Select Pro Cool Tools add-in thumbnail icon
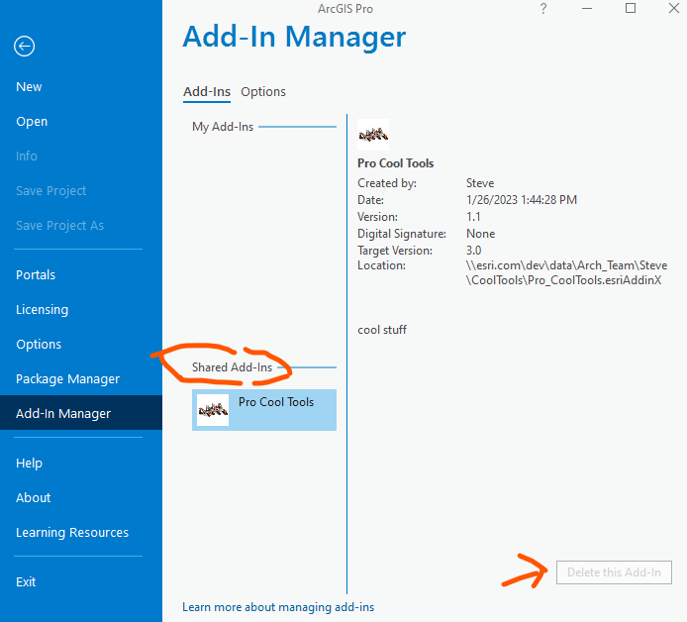 (213, 410)
